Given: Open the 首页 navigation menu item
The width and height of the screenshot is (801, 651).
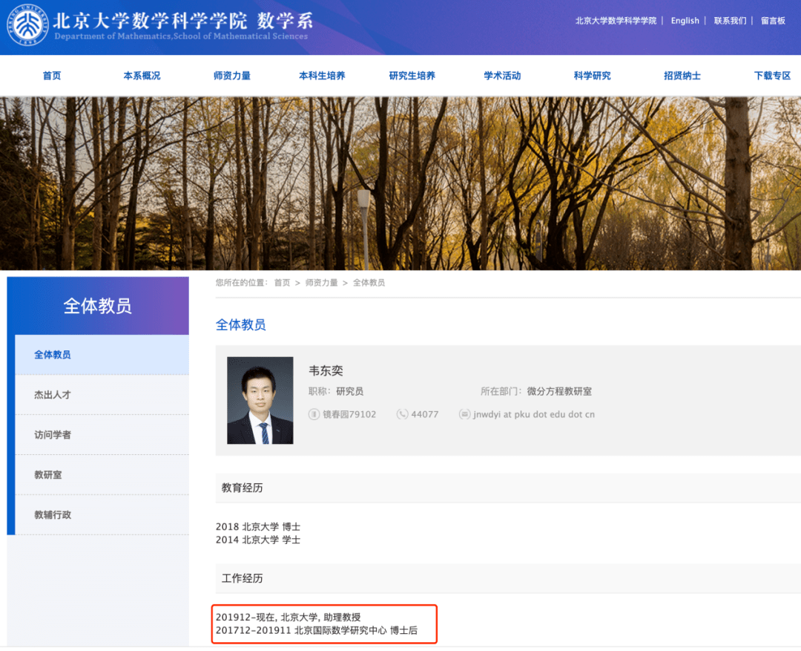Looking at the screenshot, I should click(52, 76).
